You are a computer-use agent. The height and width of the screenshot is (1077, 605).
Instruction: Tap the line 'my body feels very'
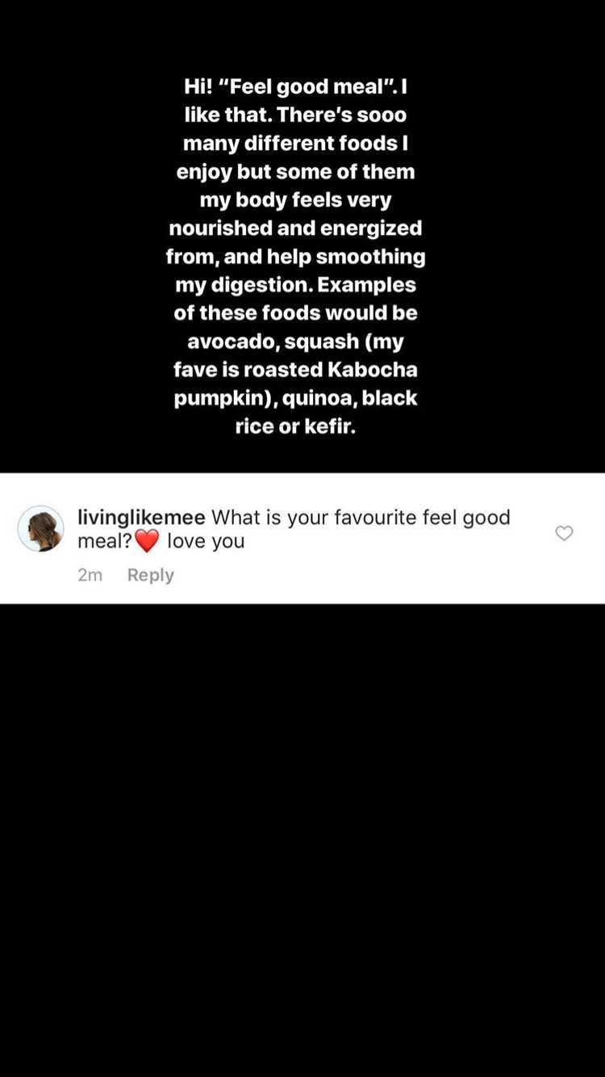point(295,199)
